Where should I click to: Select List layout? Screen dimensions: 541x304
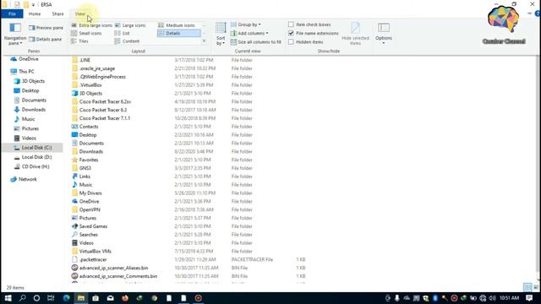[122, 33]
